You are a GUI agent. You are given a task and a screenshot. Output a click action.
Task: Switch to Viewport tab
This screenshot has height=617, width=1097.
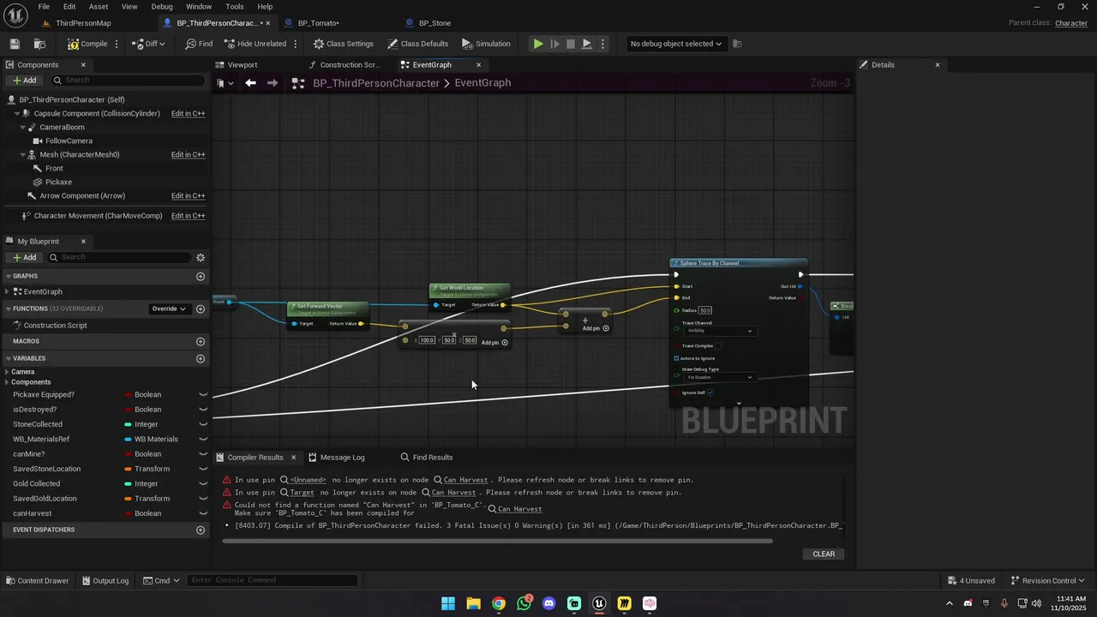(243, 65)
